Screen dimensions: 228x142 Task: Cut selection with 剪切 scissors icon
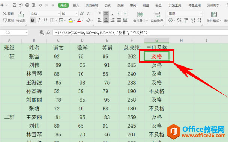pyautogui.click(x=9, y=14)
